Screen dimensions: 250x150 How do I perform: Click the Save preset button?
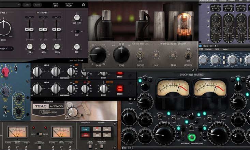point(38,5)
